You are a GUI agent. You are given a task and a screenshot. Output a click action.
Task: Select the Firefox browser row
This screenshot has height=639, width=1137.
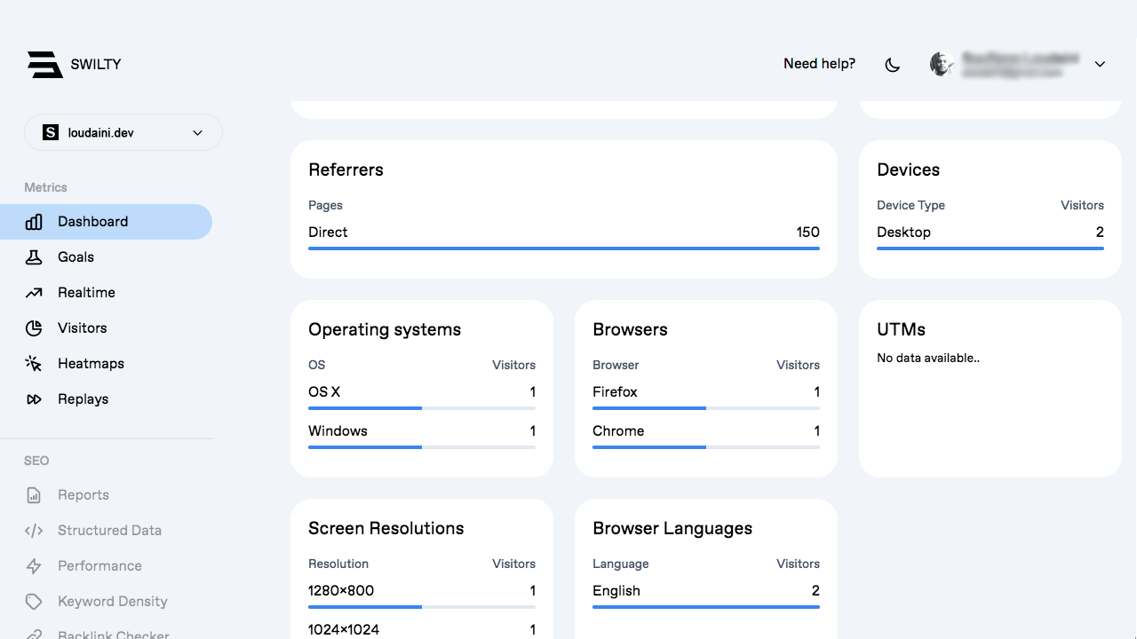pyautogui.click(x=706, y=396)
